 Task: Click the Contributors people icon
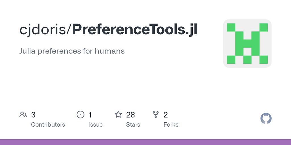[x=23, y=114]
